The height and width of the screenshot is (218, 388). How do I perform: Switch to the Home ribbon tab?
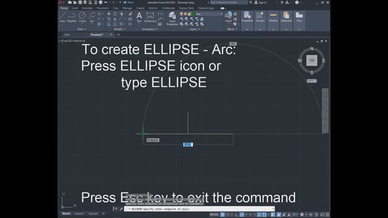(x=64, y=8)
